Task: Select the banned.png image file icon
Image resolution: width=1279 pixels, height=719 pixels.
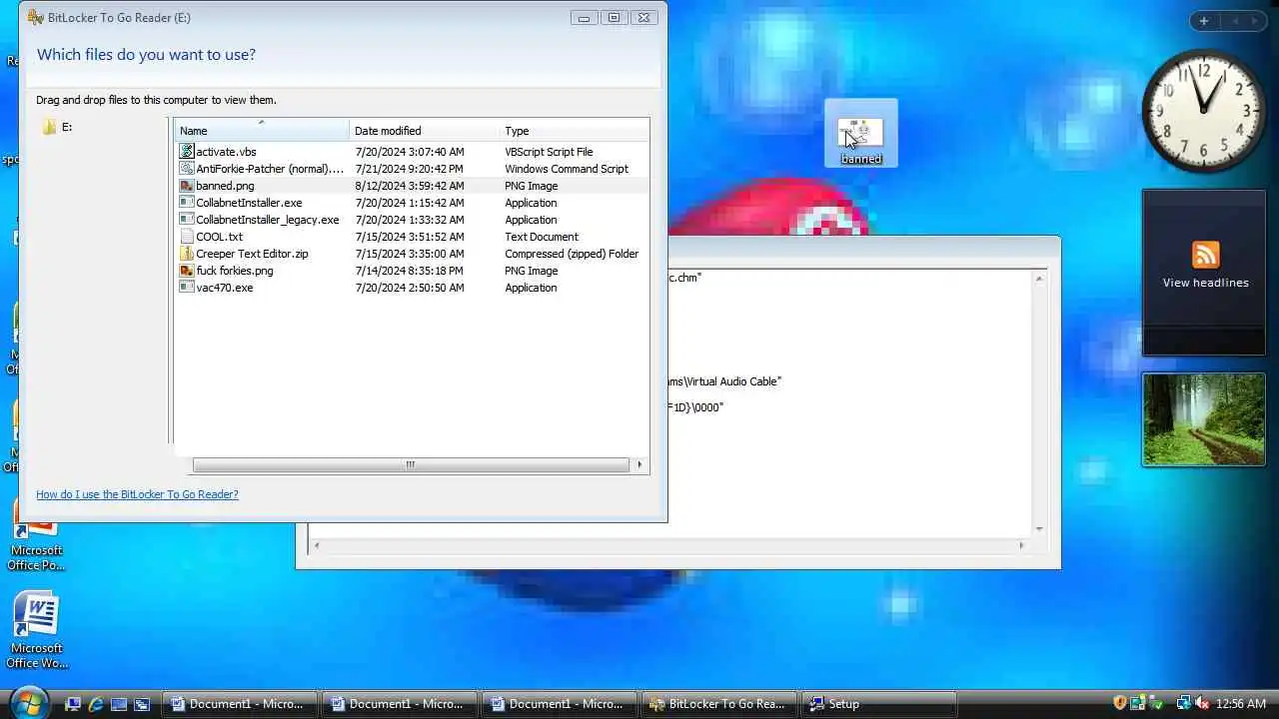Action: [187, 186]
